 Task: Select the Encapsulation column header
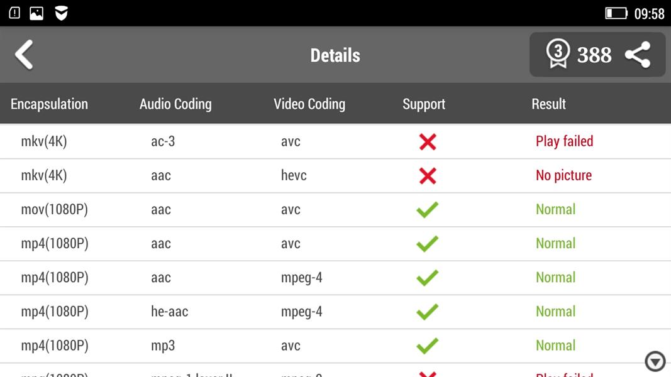pyautogui.click(x=49, y=104)
